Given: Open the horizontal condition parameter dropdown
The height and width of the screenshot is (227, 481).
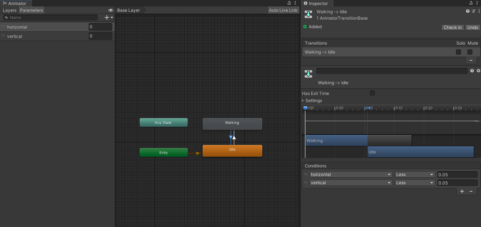Looking at the screenshot, I should pyautogui.click(x=350, y=174).
